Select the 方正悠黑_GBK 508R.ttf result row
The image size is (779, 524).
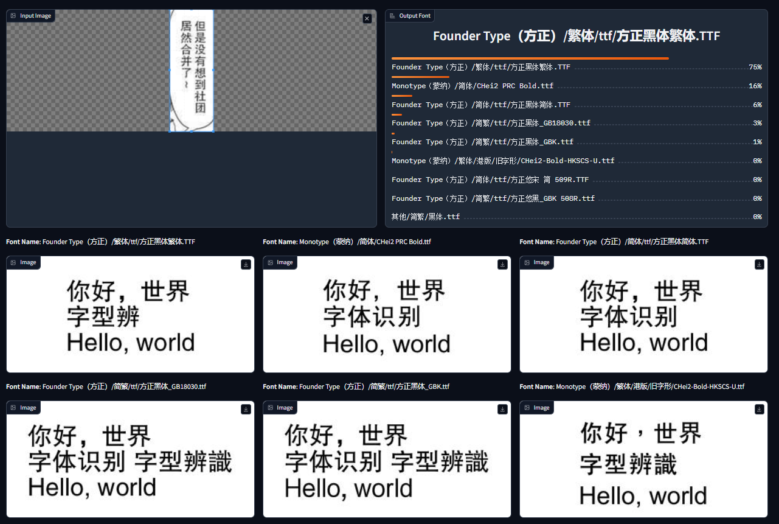576,198
